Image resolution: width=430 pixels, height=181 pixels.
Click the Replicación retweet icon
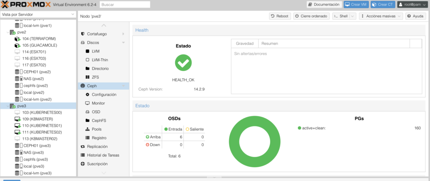[x=83, y=147]
